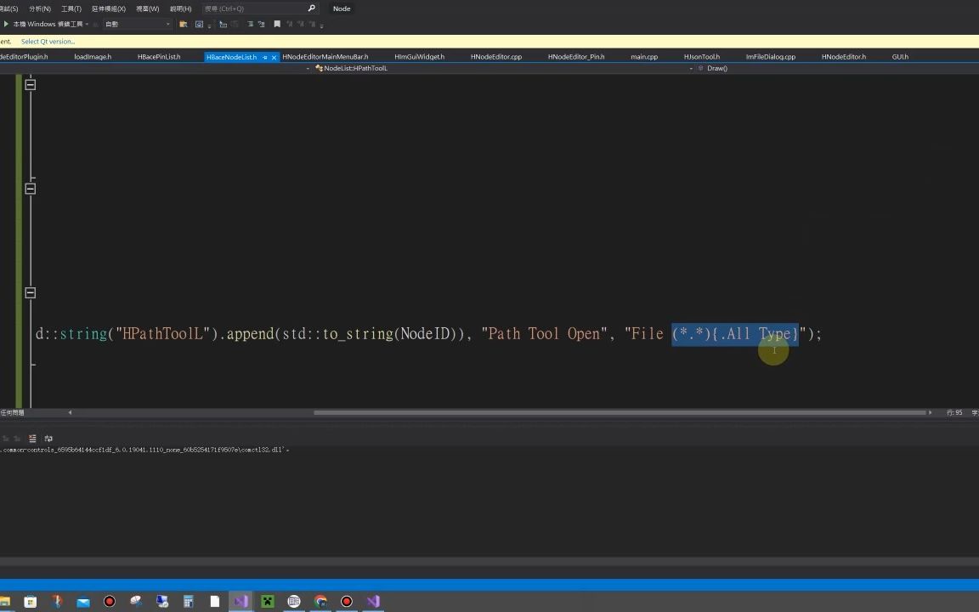Open the 說明(H) menu
The height and width of the screenshot is (612, 979).
tap(180, 8)
